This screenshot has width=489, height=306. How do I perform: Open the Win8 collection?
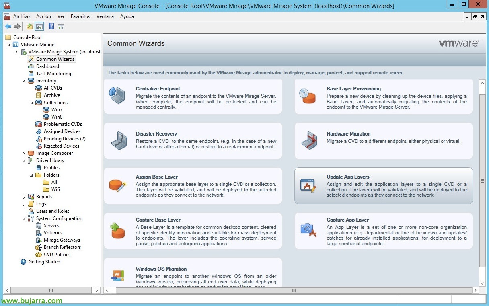[57, 117]
